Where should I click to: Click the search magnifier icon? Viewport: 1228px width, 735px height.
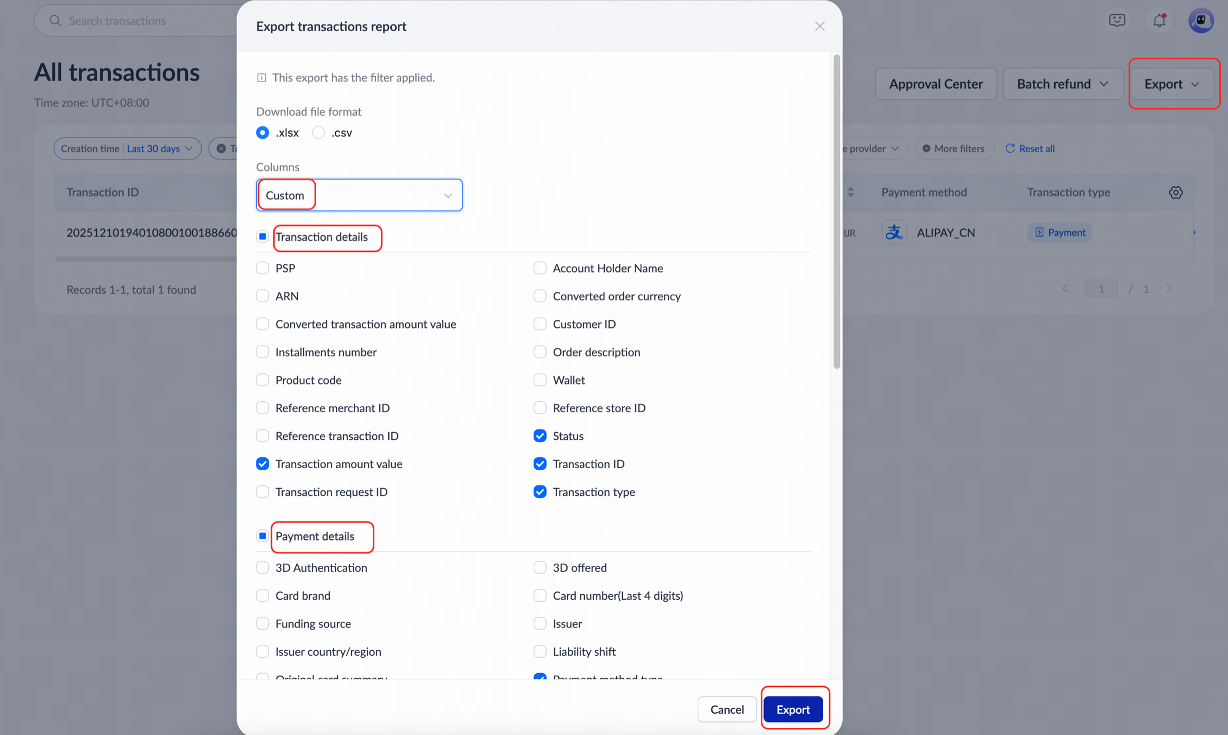tap(55, 21)
